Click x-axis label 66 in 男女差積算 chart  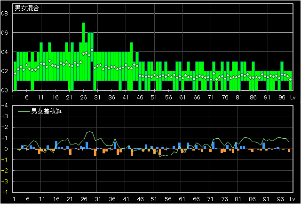click(x=196, y=199)
